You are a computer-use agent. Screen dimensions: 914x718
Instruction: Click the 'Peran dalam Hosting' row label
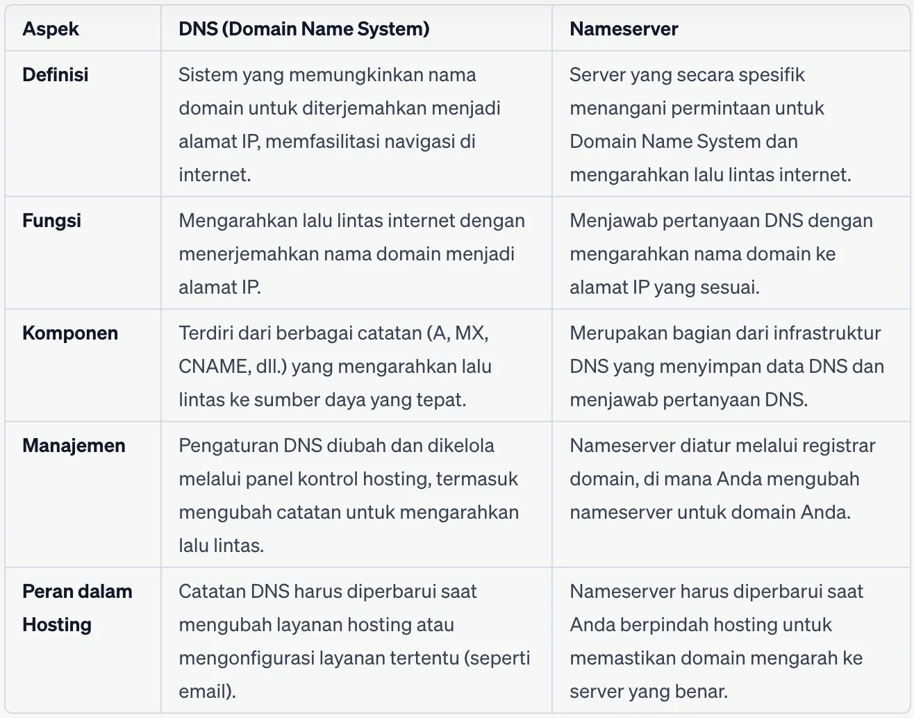point(77,608)
